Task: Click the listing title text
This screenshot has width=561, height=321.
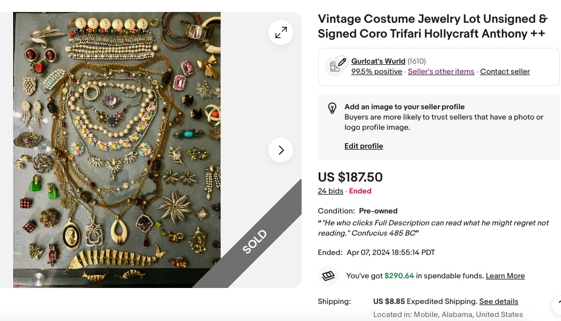Action: 433,26
